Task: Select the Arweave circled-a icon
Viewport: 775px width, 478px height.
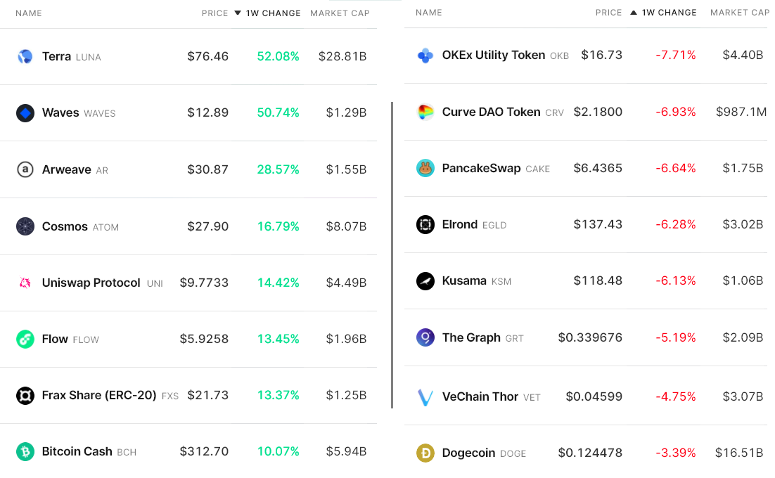Action: tap(25, 169)
